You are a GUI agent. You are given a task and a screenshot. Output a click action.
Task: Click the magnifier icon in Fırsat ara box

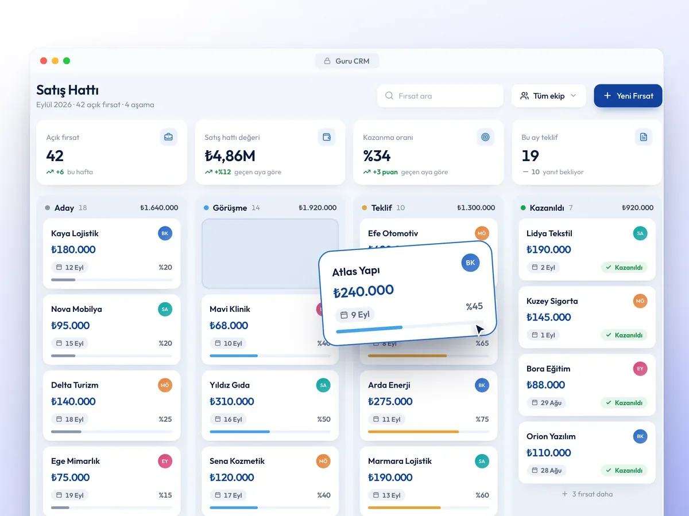point(389,96)
